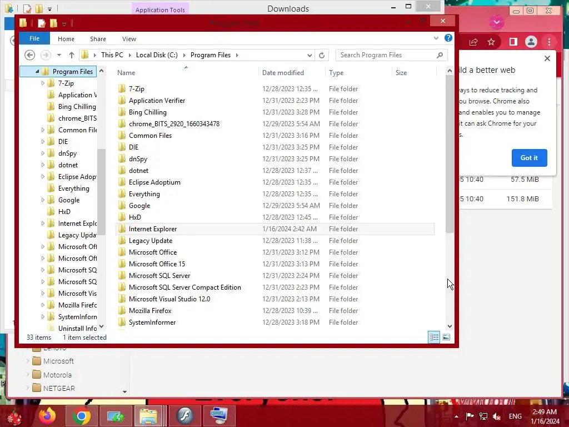Open the address bar history dropdown
Image resolution: width=569 pixels, height=427 pixels.
310,55
